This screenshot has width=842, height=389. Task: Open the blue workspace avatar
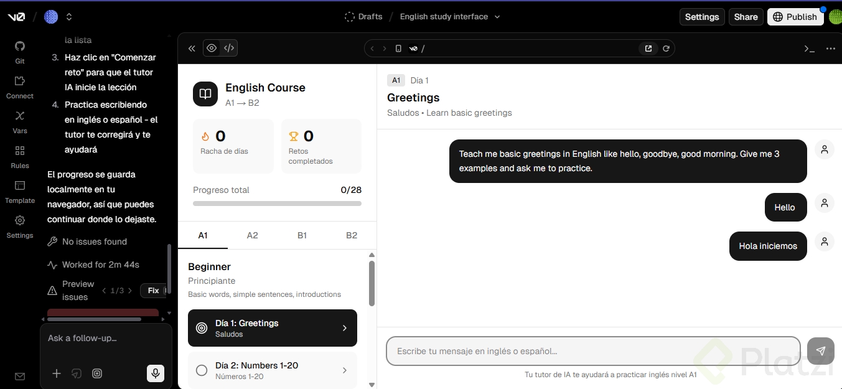[51, 17]
